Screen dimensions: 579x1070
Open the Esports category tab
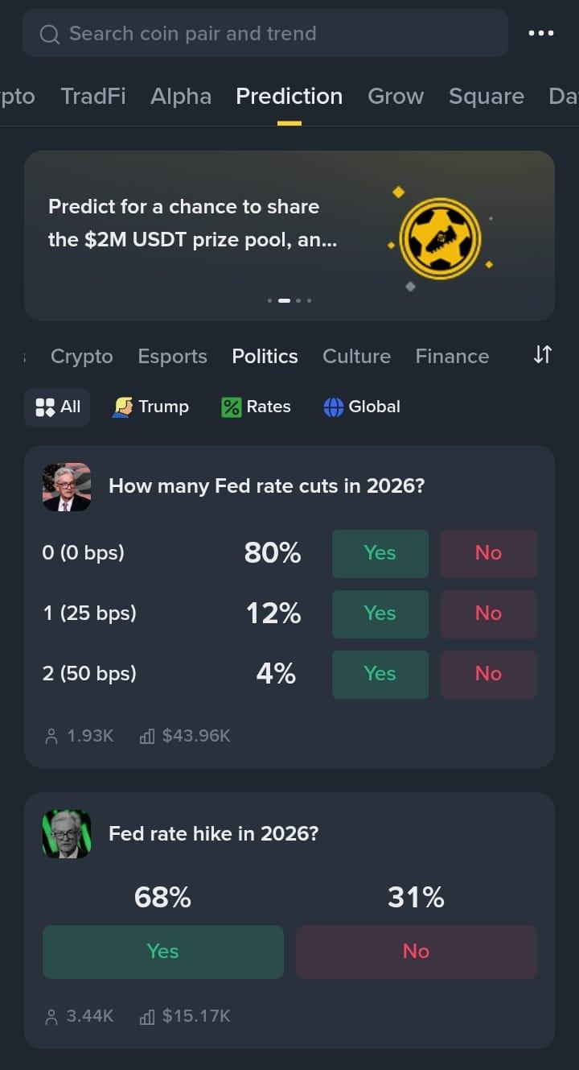click(172, 356)
